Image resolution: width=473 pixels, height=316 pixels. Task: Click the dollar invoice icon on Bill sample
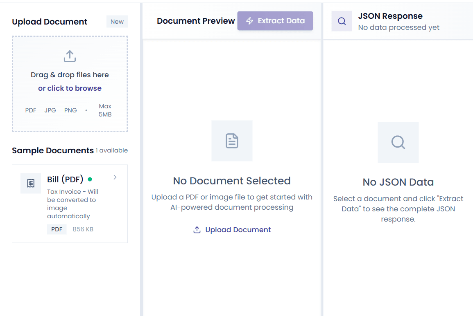coord(31,183)
